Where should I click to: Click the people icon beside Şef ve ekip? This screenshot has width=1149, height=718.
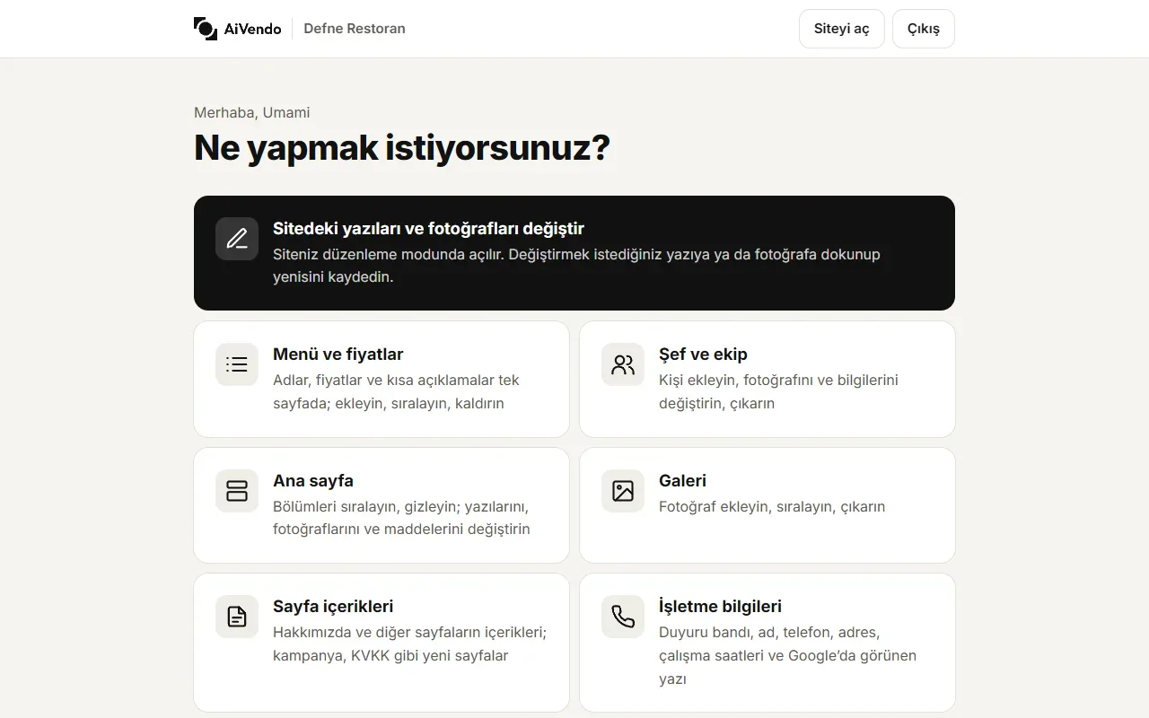click(623, 364)
